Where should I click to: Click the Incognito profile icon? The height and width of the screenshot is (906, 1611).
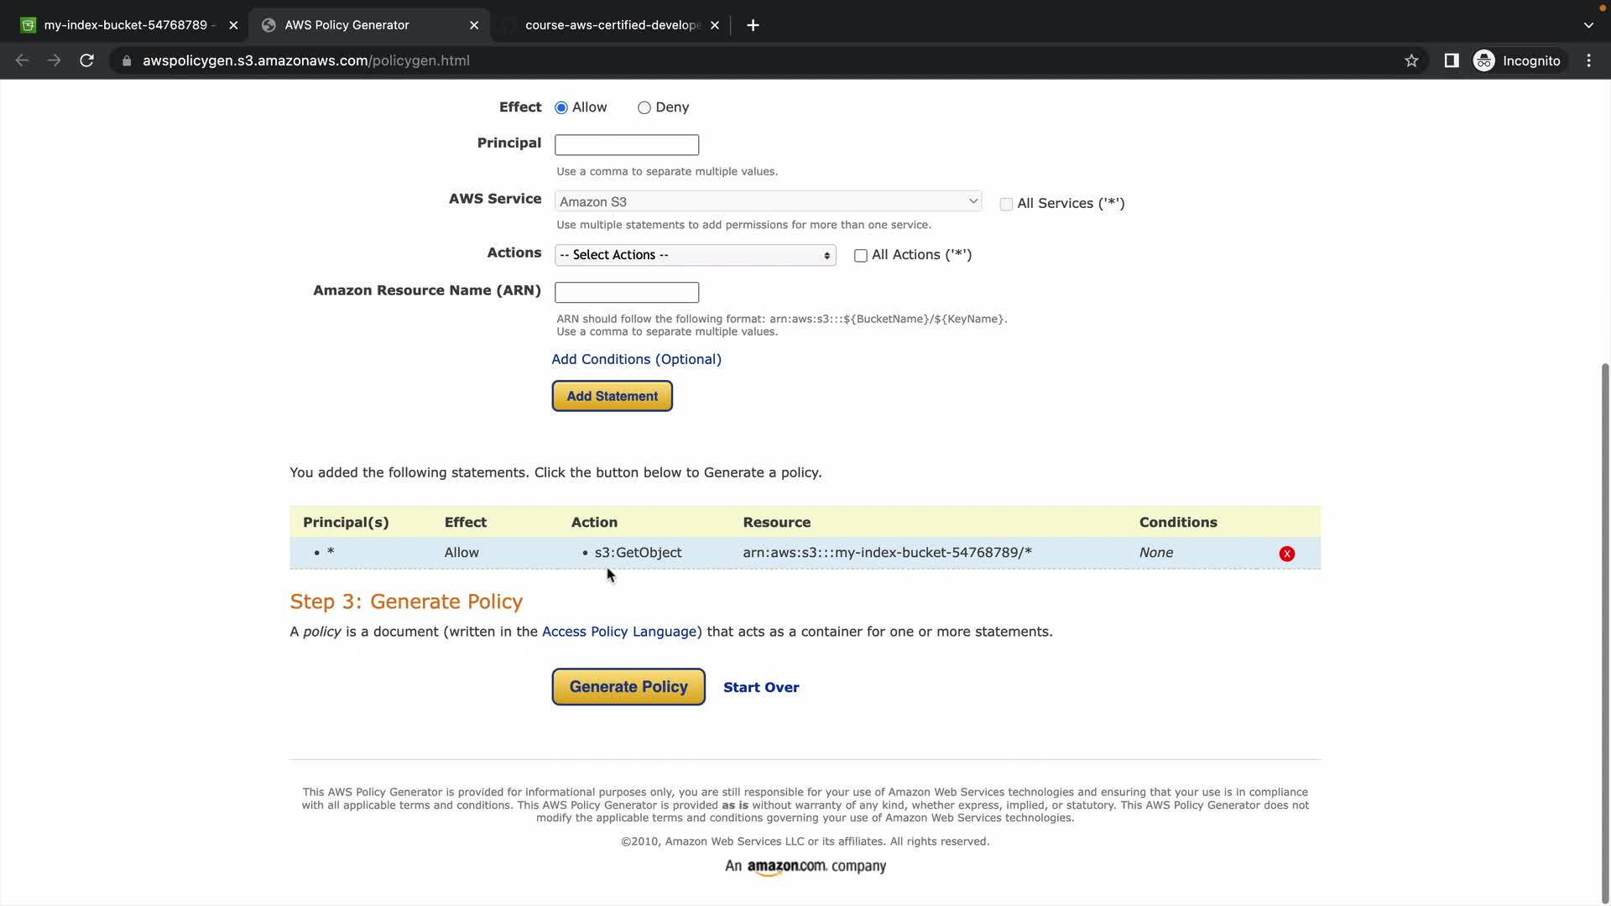[1483, 60]
